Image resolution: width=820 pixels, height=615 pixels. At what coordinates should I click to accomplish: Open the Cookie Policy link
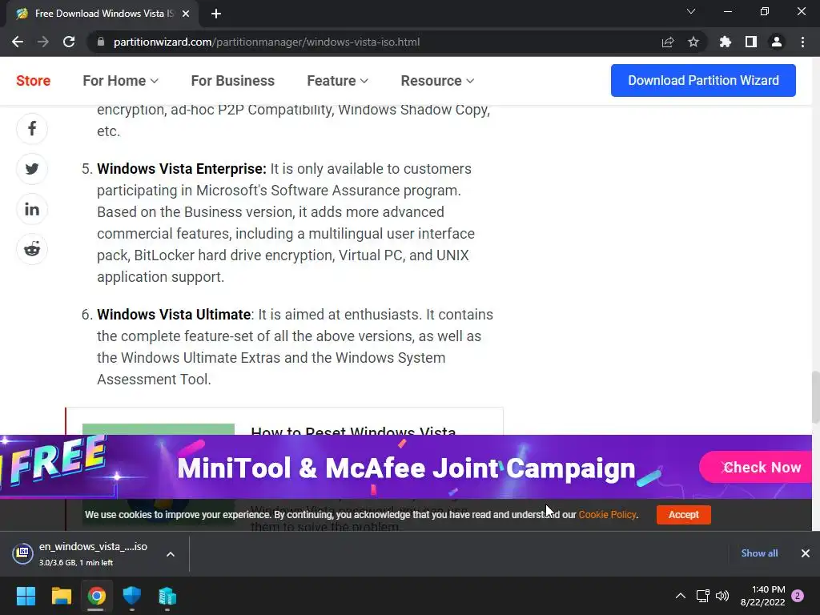point(607,515)
